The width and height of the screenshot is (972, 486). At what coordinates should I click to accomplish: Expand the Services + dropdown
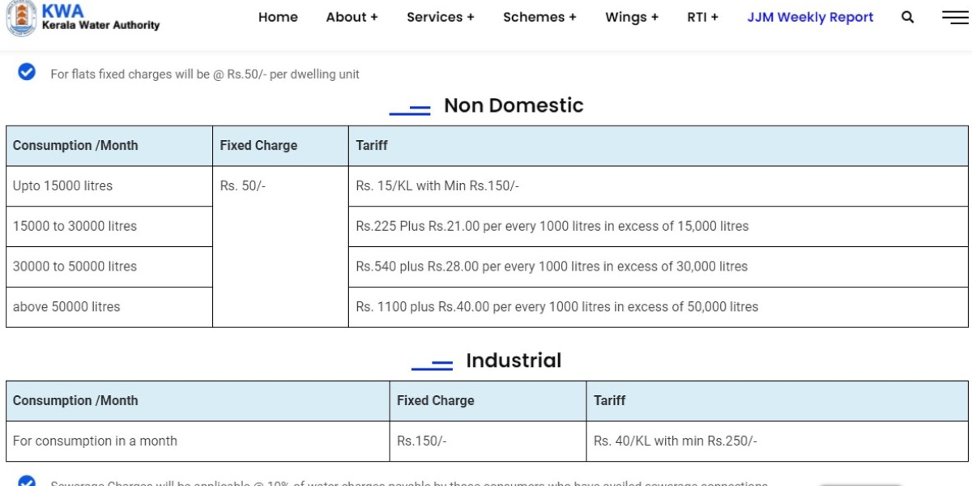coord(440,17)
